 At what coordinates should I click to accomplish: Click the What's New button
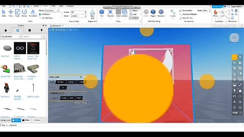click(x=218, y=6)
